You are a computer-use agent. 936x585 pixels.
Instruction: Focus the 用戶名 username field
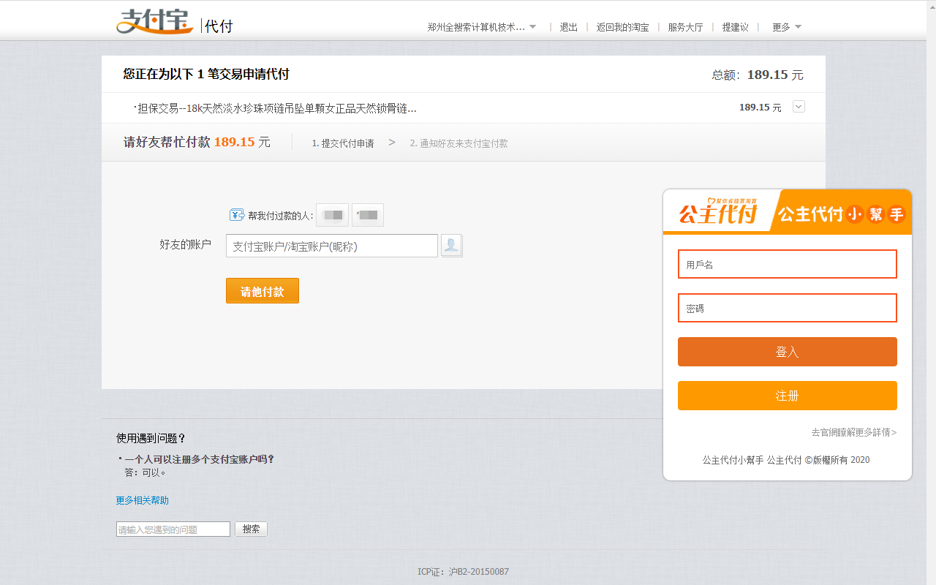coord(788,264)
